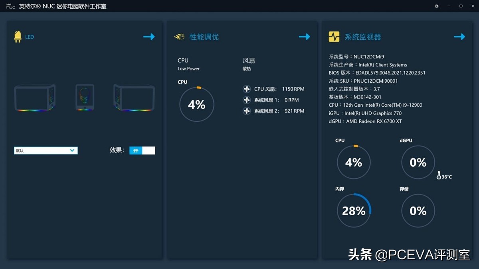Click the CPU 4% gauge in 系统监视器

coord(354,162)
